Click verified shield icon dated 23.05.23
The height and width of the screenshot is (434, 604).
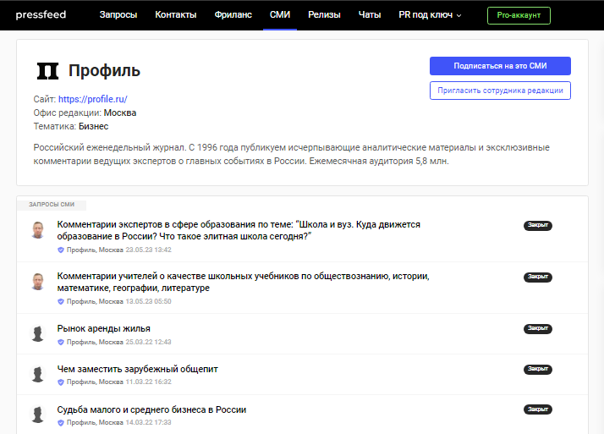click(x=60, y=250)
